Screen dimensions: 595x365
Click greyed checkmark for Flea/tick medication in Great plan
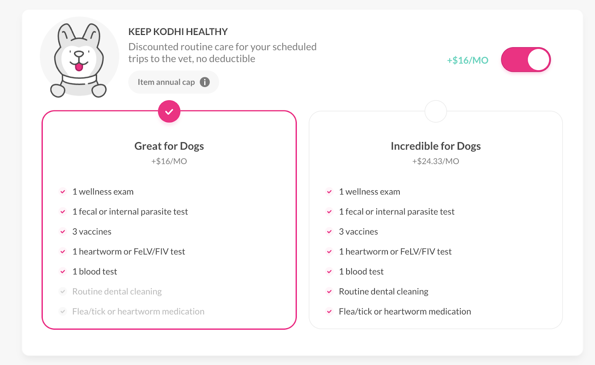(x=63, y=311)
